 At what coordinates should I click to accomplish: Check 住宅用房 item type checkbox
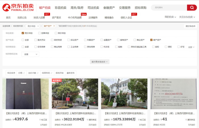pyautogui.click(x=36, y=47)
